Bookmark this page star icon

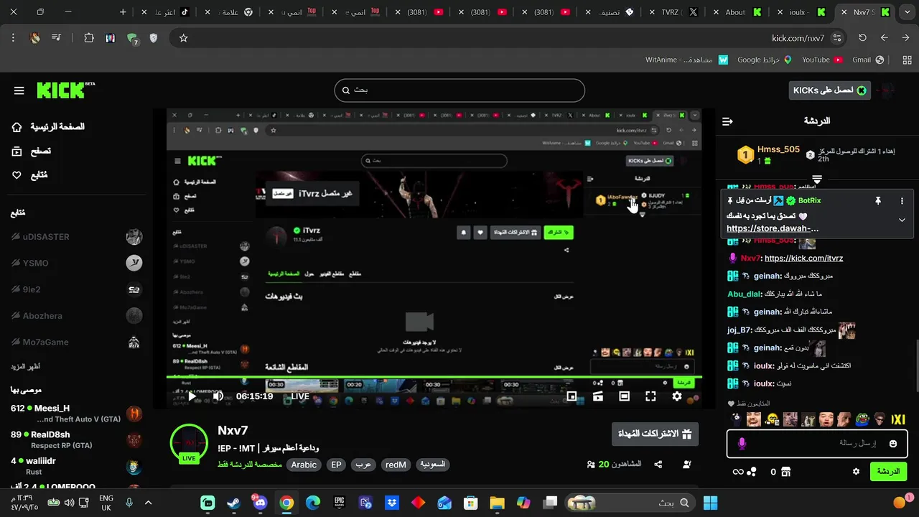click(183, 38)
